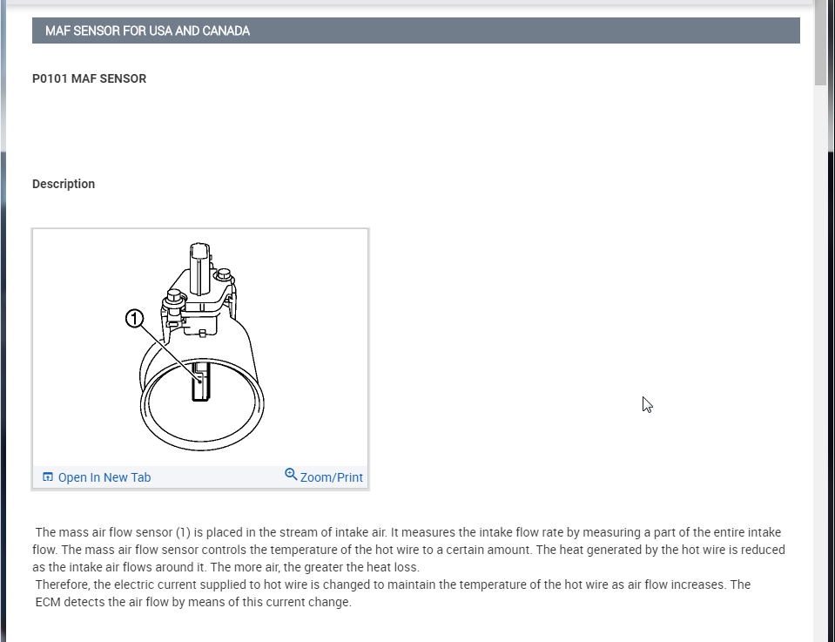
Task: Select the P0101 MAF SENSOR heading
Action: [x=89, y=79]
